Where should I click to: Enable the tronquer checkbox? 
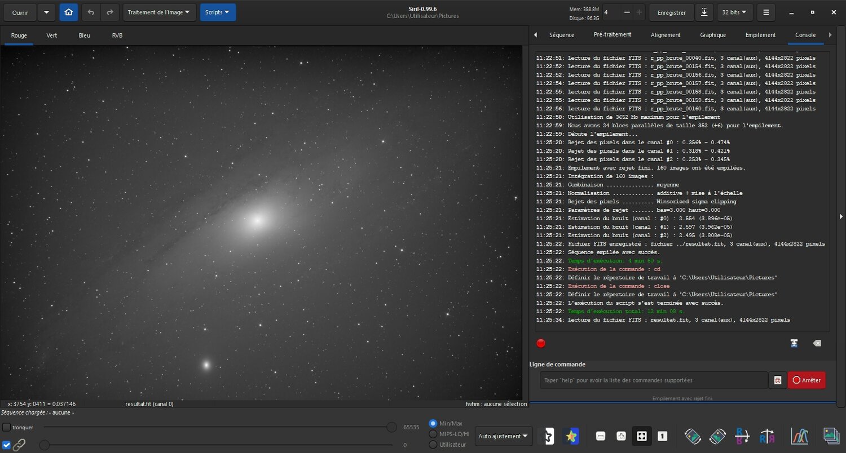(6, 427)
